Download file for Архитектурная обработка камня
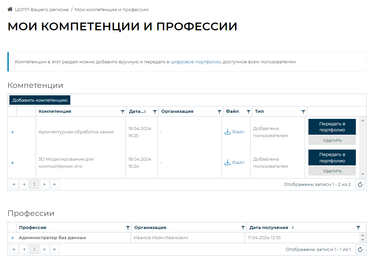Image resolution: width=374 pixels, height=258 pixels. (234, 132)
